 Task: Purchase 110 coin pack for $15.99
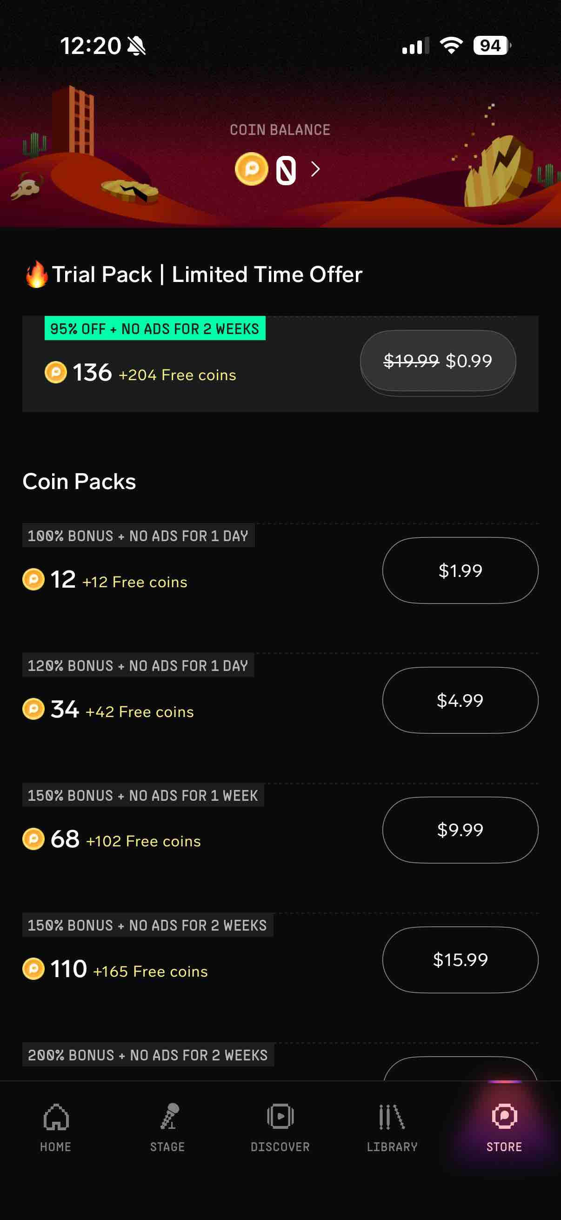pos(460,959)
